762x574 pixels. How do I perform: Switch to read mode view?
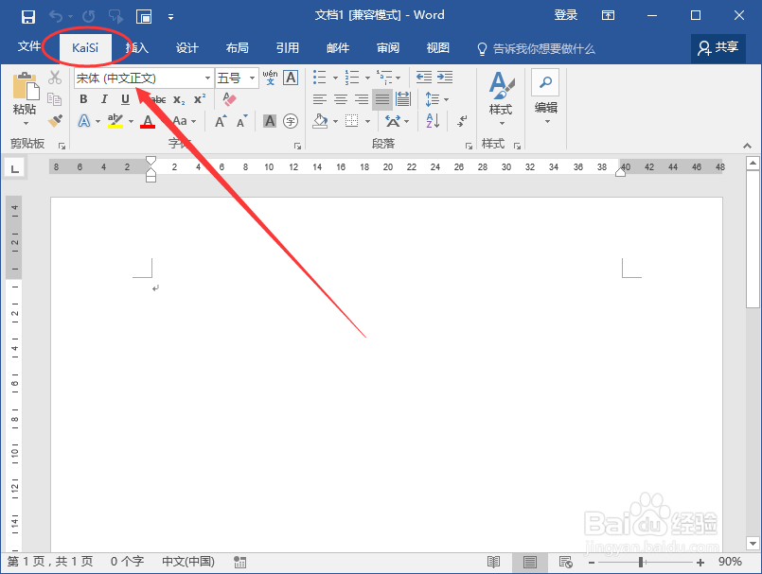(493, 562)
